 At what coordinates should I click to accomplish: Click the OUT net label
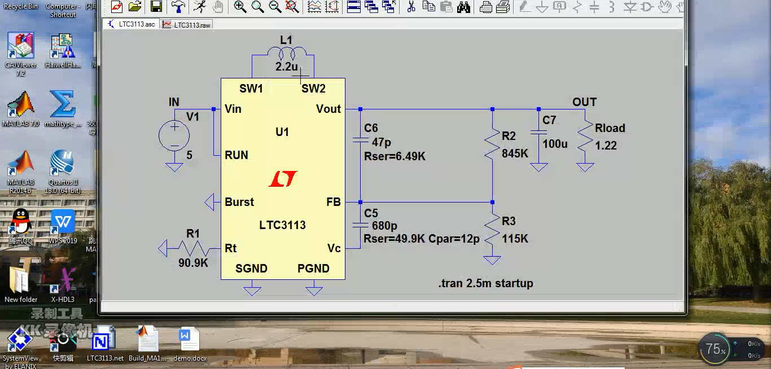point(585,102)
